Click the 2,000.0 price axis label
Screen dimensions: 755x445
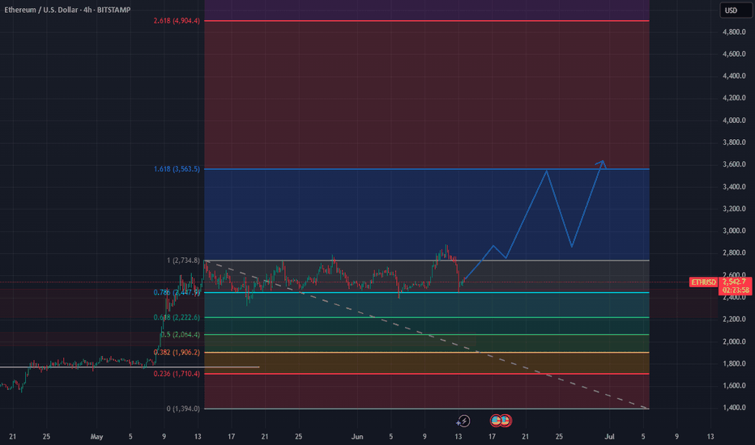coord(734,341)
